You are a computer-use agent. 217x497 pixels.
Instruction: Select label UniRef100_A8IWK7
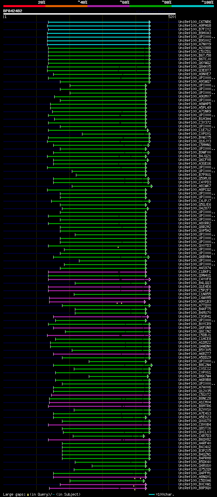[195, 186]
